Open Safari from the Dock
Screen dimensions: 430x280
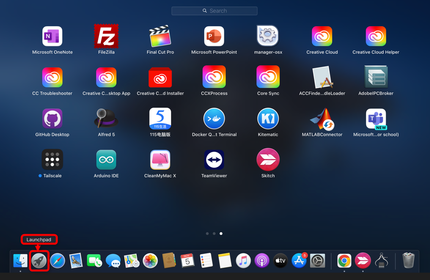tap(58, 261)
